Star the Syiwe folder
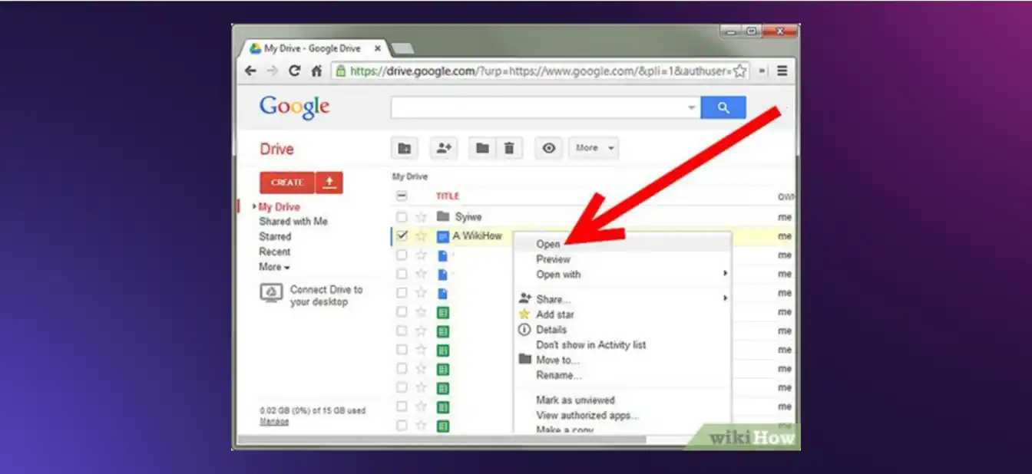Viewport: 1032px width, 474px height. point(421,217)
